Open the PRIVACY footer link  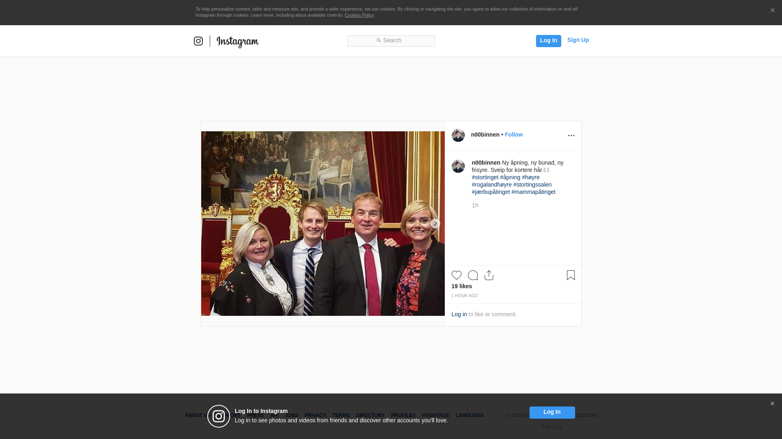pos(315,415)
